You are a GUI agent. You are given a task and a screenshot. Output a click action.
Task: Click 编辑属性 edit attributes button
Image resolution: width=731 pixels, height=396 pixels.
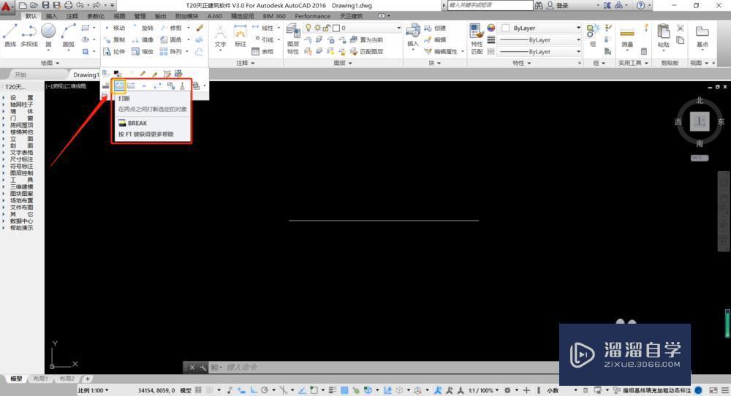pos(441,51)
